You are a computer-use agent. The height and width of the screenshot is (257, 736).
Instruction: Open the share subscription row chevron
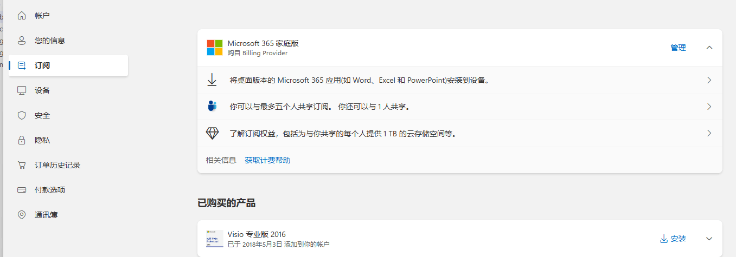[709, 107]
